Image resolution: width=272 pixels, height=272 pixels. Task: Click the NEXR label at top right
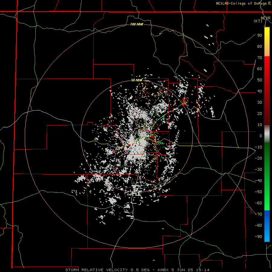click(266, 18)
